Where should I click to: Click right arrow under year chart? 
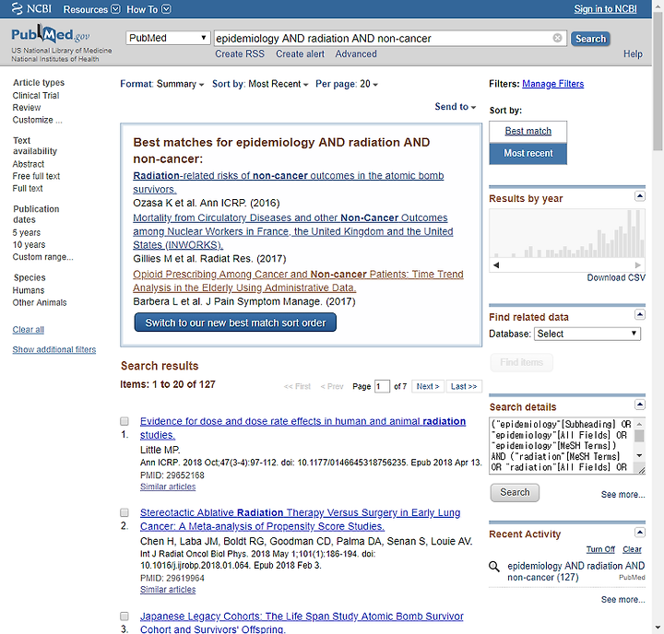point(638,265)
